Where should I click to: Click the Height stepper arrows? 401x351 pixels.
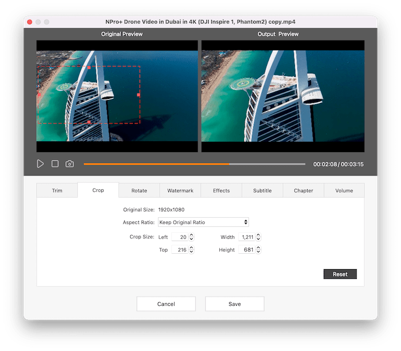258,250
